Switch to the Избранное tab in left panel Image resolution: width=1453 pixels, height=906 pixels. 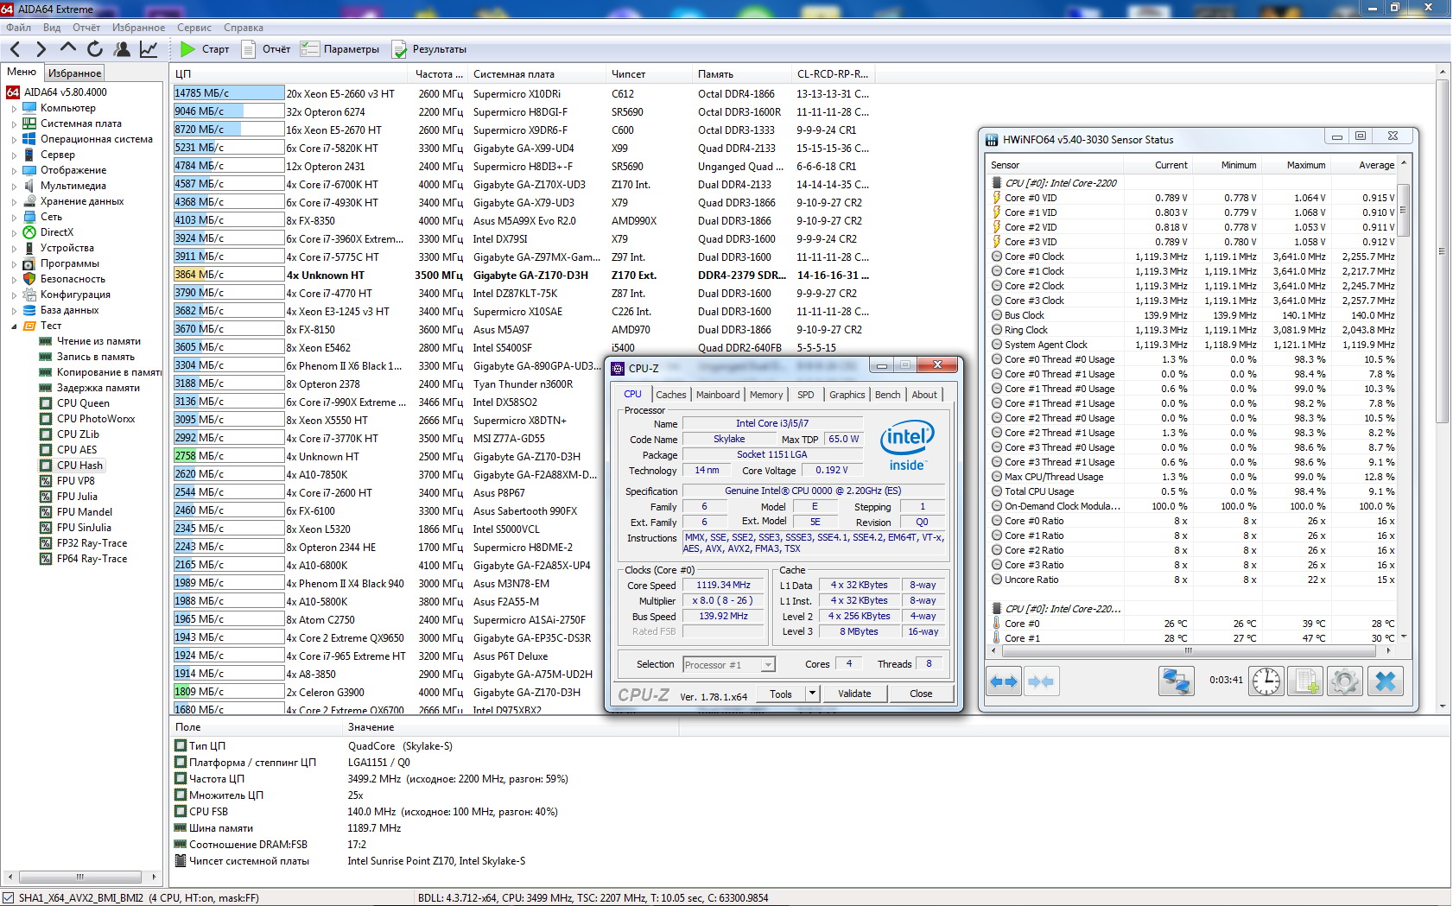(x=75, y=73)
